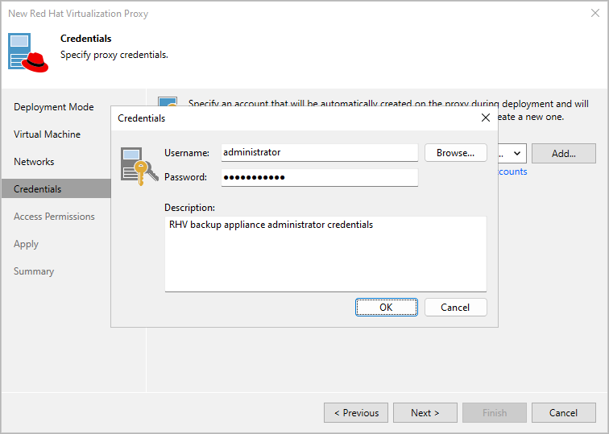
Task: Click the credentials key icon in dialog
Action: pos(139,166)
